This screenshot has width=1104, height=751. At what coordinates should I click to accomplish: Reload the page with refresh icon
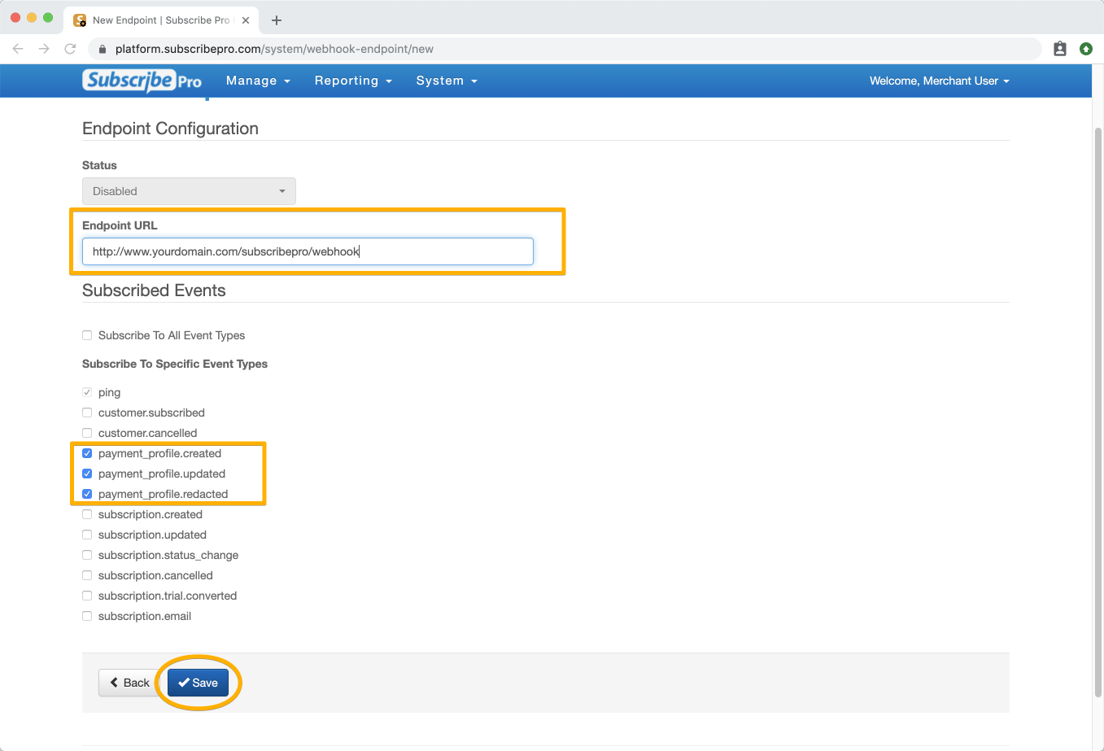70,49
